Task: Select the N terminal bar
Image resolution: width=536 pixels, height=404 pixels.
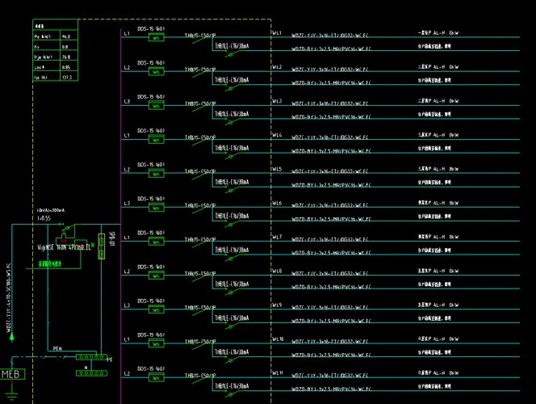Action: pos(91,373)
